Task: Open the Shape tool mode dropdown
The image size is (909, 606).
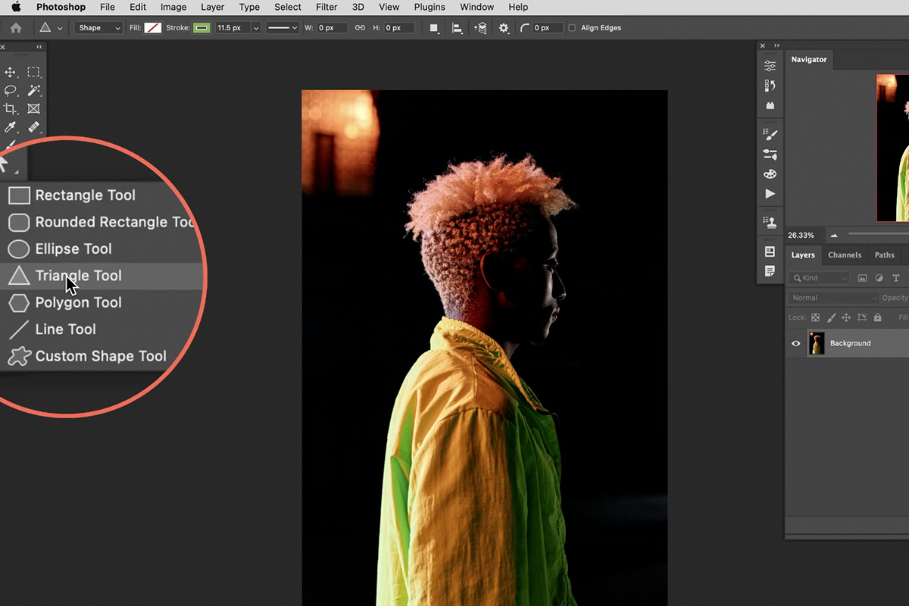Action: pos(98,28)
